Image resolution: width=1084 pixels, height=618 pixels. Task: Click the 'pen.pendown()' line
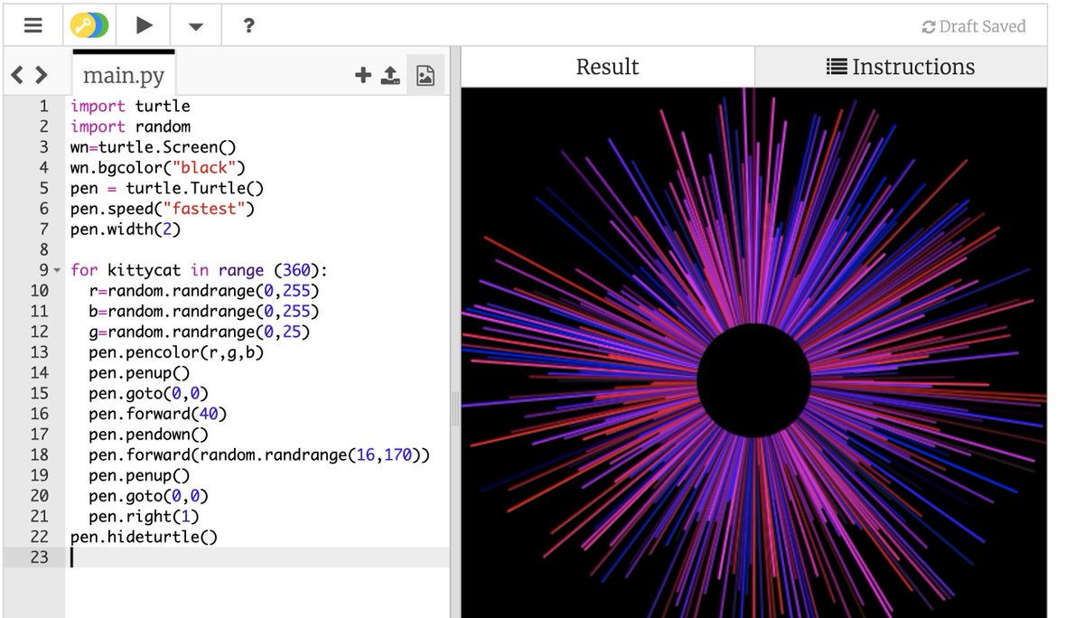coord(148,435)
